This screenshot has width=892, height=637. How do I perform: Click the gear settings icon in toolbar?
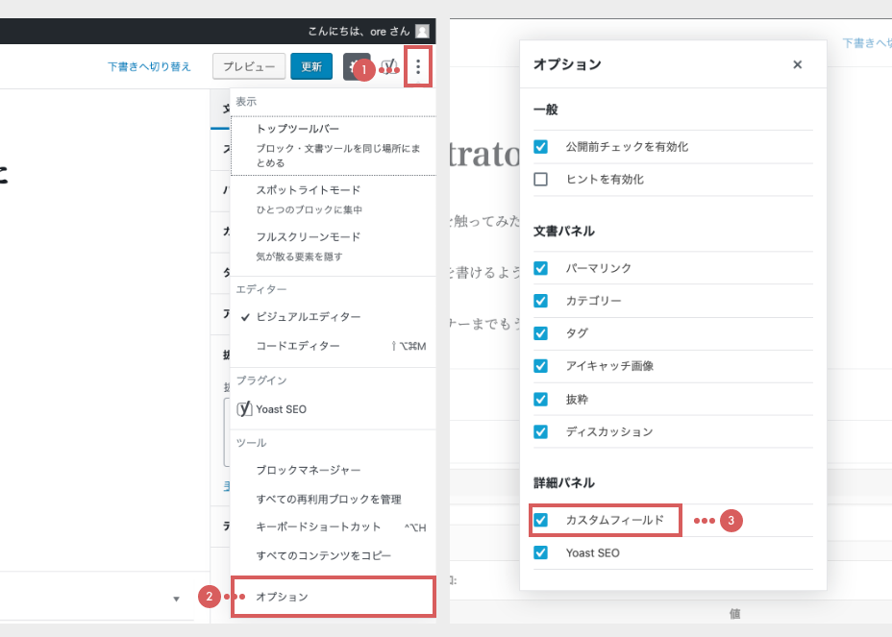[x=352, y=66]
